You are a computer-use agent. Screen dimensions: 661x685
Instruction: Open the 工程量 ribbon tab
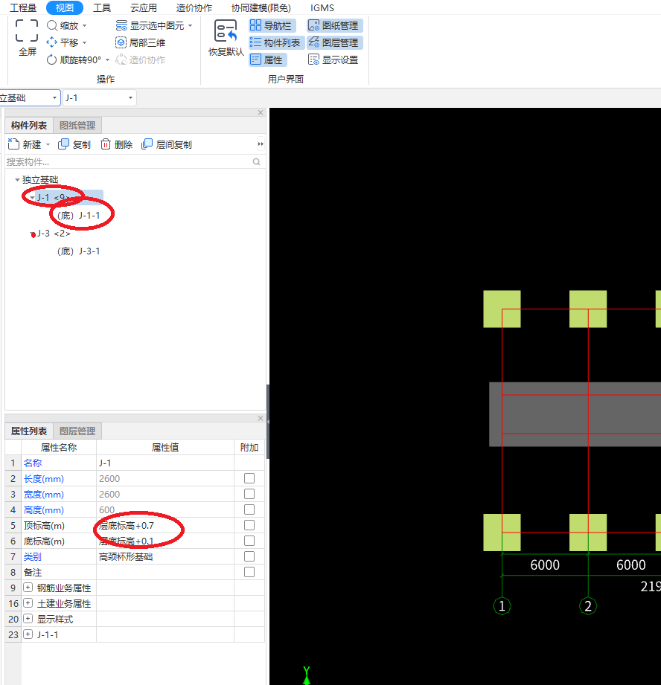coord(23,8)
